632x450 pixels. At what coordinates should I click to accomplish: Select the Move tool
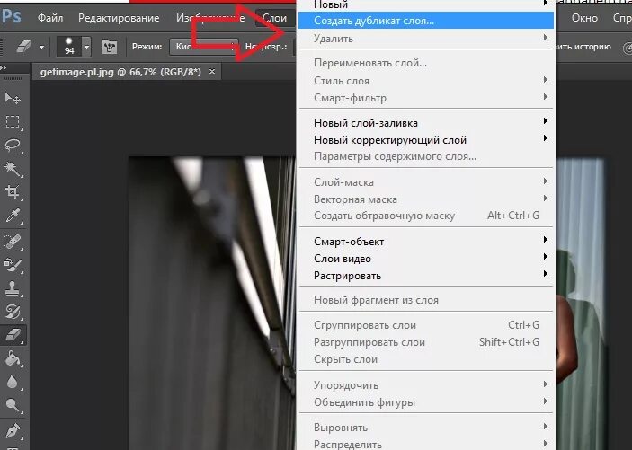pyautogui.click(x=13, y=98)
